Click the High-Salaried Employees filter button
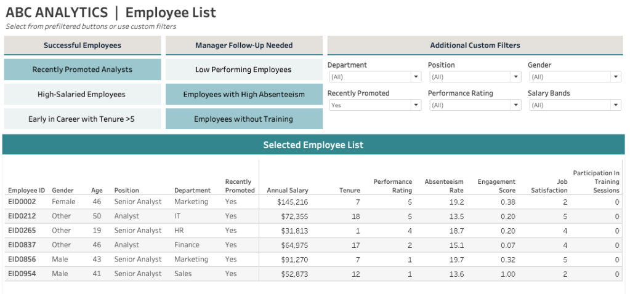This screenshot has height=294, width=630. (x=82, y=94)
